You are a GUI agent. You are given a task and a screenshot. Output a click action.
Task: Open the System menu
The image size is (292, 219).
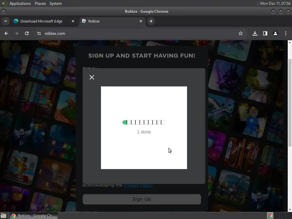pos(56,3)
